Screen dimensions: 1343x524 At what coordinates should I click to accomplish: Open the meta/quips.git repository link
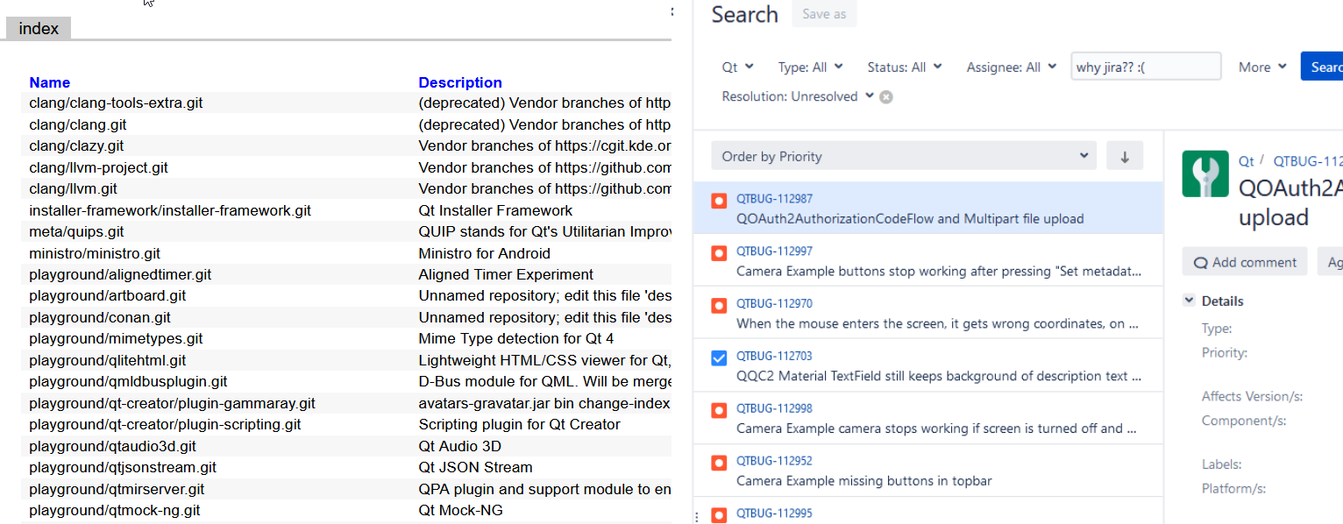click(x=76, y=232)
